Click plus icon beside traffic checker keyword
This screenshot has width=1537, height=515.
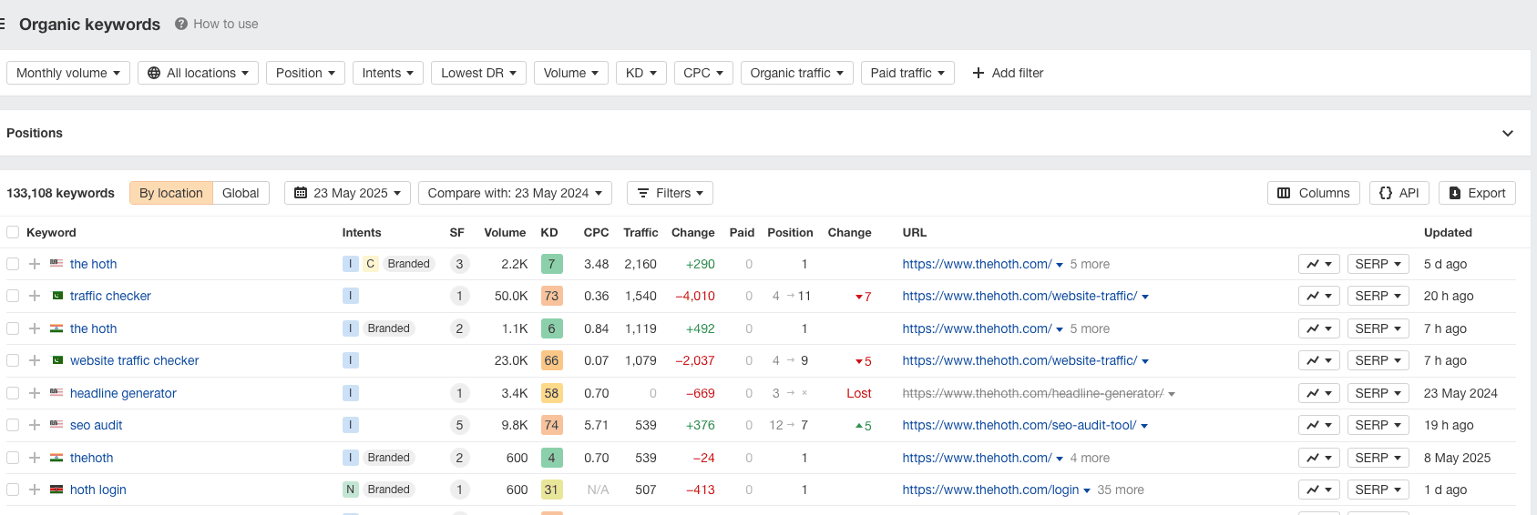click(35, 296)
